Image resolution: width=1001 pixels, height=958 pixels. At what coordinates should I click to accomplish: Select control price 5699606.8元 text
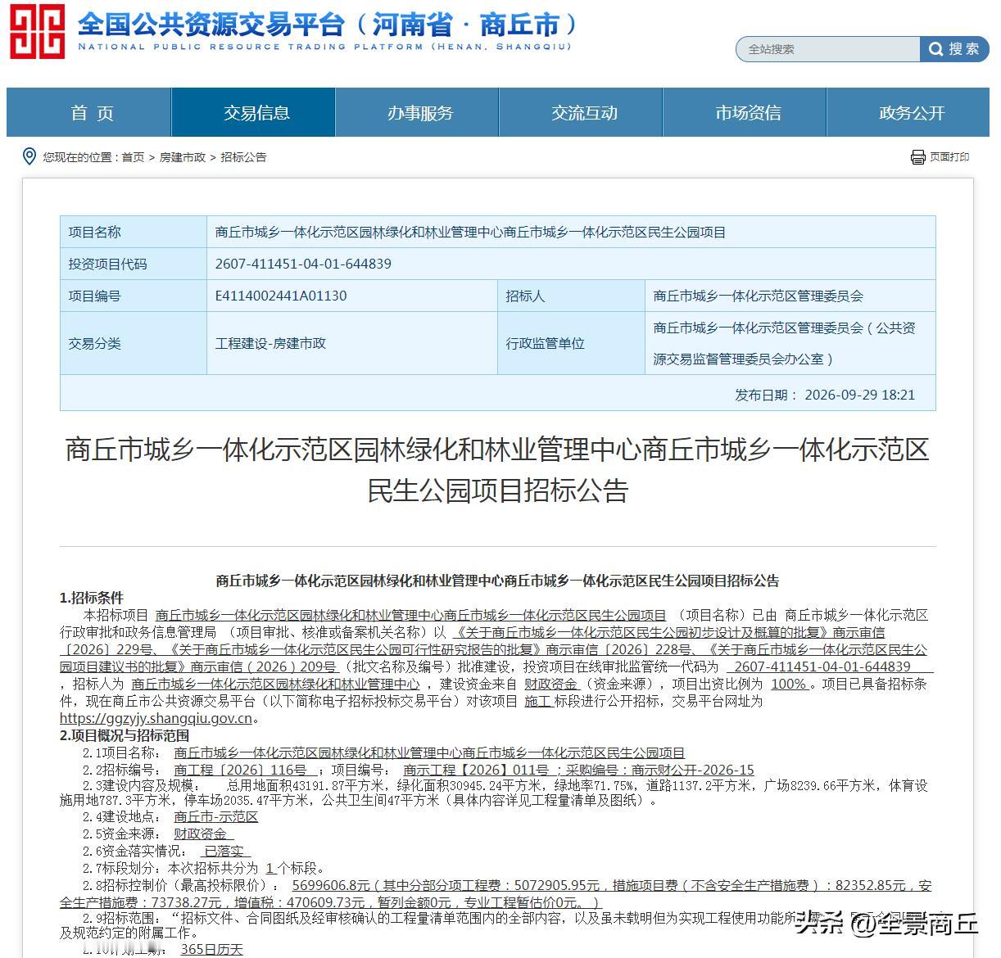331,885
